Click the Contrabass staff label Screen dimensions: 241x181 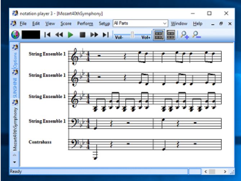pyautogui.click(x=40, y=142)
